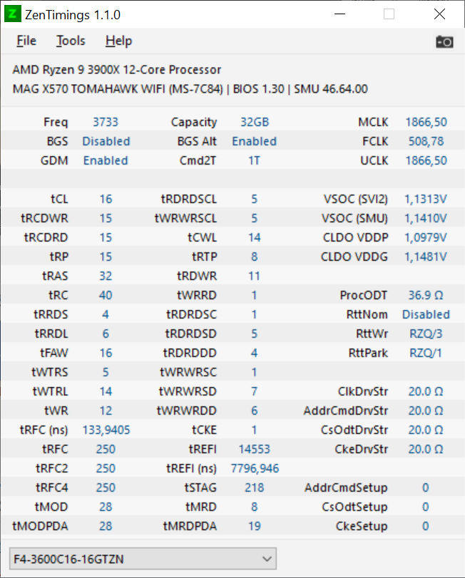Click the disabled maximize window button
The width and height of the screenshot is (465, 578).
coord(389,14)
